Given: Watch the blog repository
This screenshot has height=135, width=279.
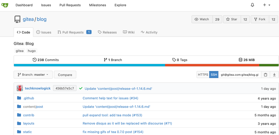Looking at the screenshot, I should 202,19.
